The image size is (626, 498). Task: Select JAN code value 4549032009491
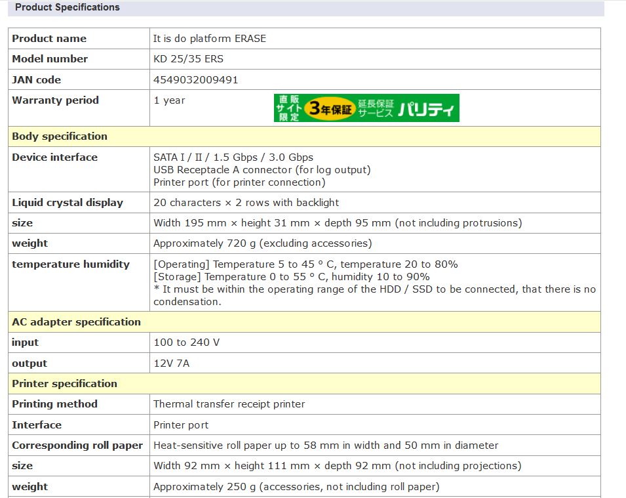pos(195,79)
